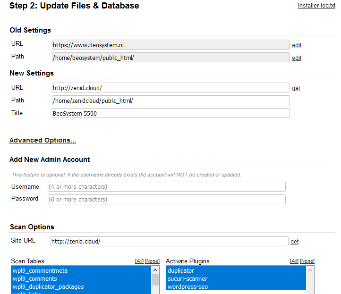This screenshot has width=341, height=294.
Task: Focus the Old Settings URL field
Action: click(x=170, y=45)
